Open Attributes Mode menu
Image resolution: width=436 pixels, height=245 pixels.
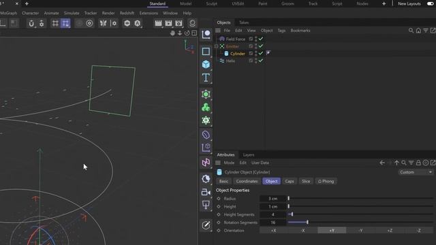pos(229,163)
